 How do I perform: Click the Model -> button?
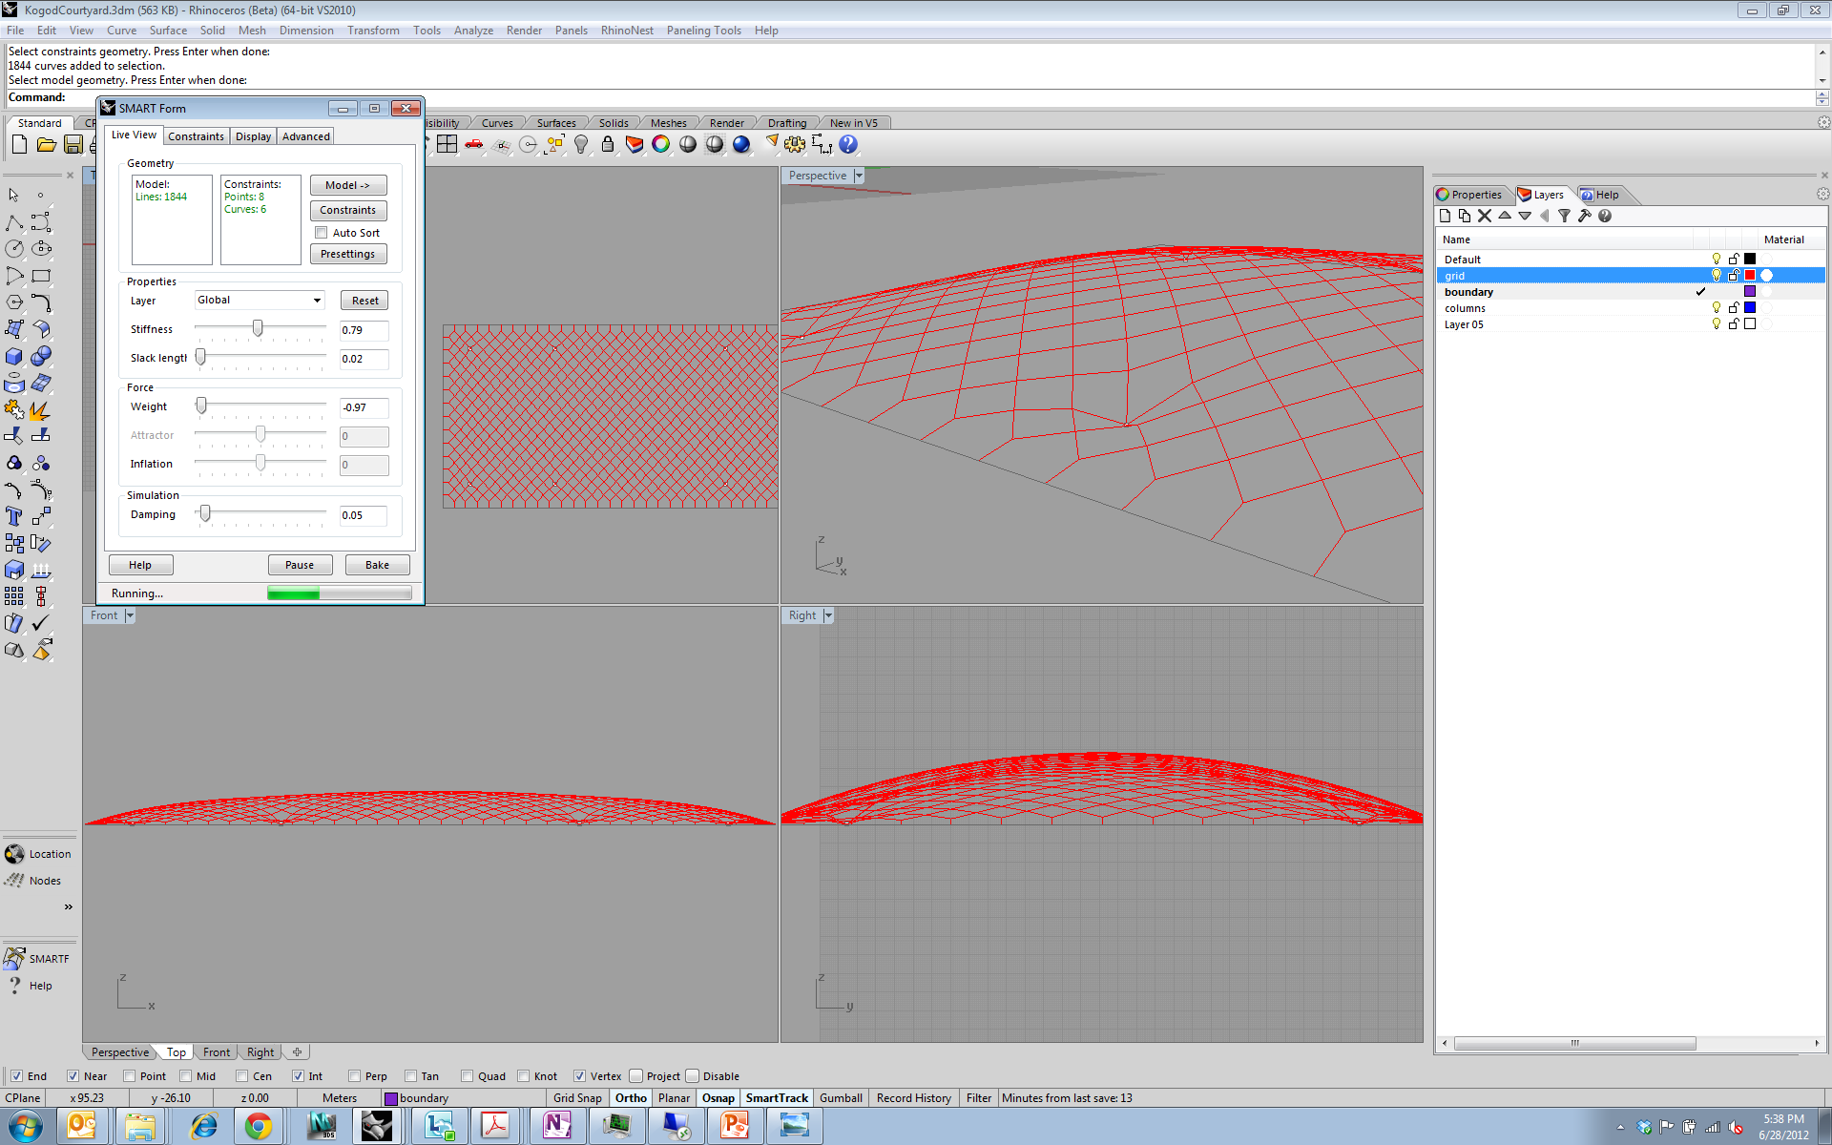click(x=347, y=185)
